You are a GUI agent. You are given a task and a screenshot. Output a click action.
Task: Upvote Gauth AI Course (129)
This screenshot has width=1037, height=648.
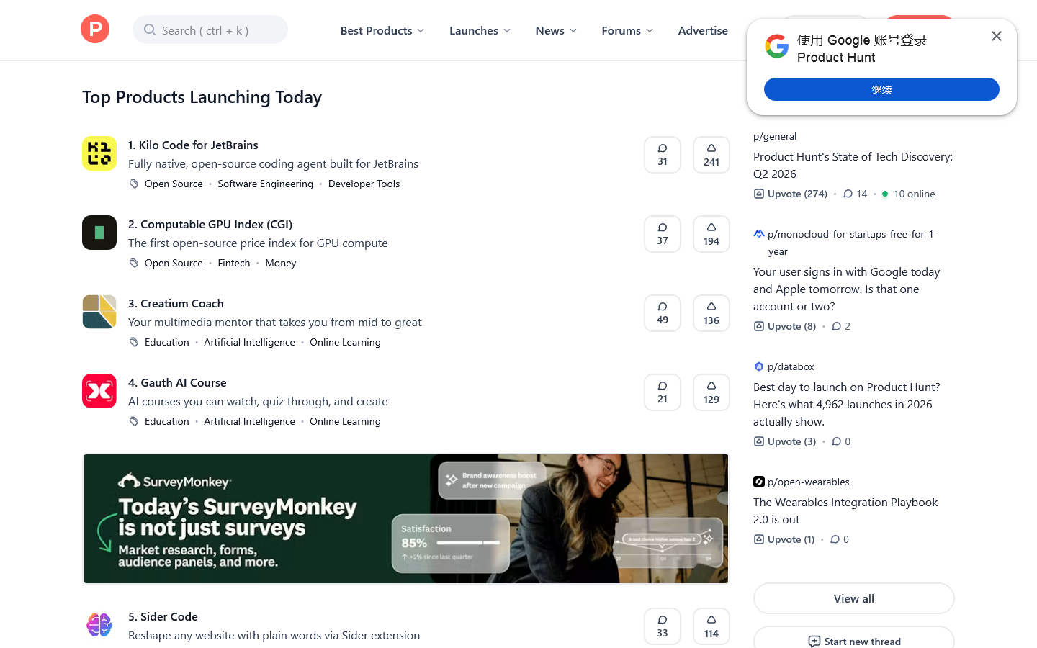711,392
